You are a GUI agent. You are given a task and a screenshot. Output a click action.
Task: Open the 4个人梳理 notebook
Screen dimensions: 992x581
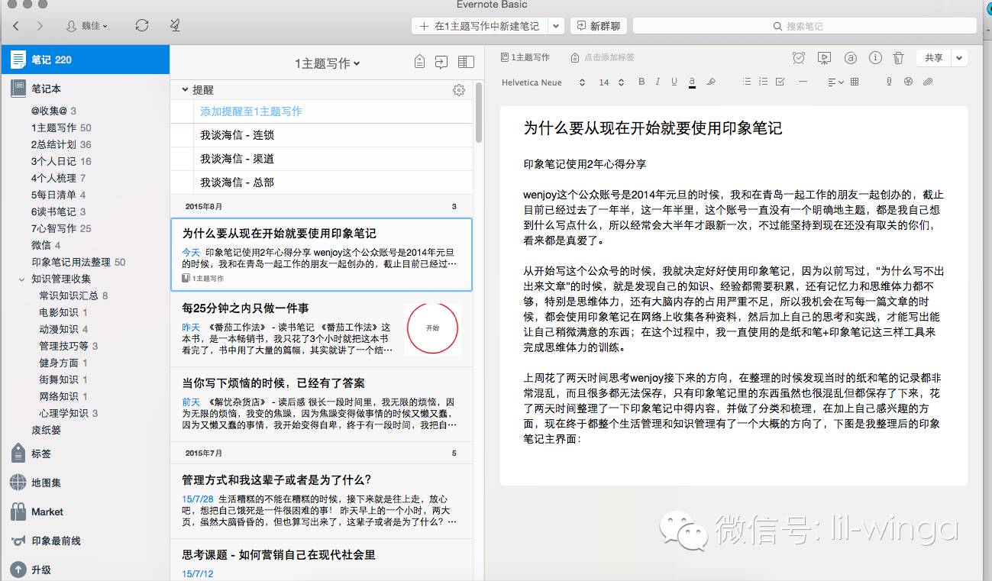click(x=58, y=178)
